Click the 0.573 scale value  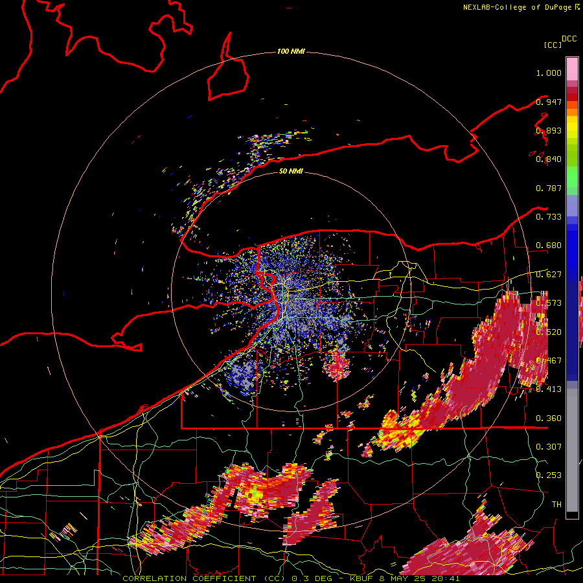pos(549,303)
